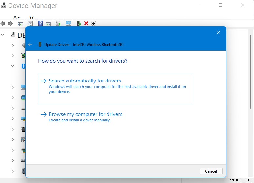
Task: Expand the Disk drives category chevron
Action: pyautogui.click(x=13, y=108)
